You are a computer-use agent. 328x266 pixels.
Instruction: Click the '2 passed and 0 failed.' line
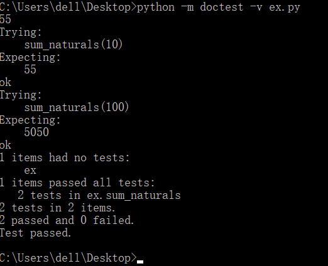coord(67,220)
